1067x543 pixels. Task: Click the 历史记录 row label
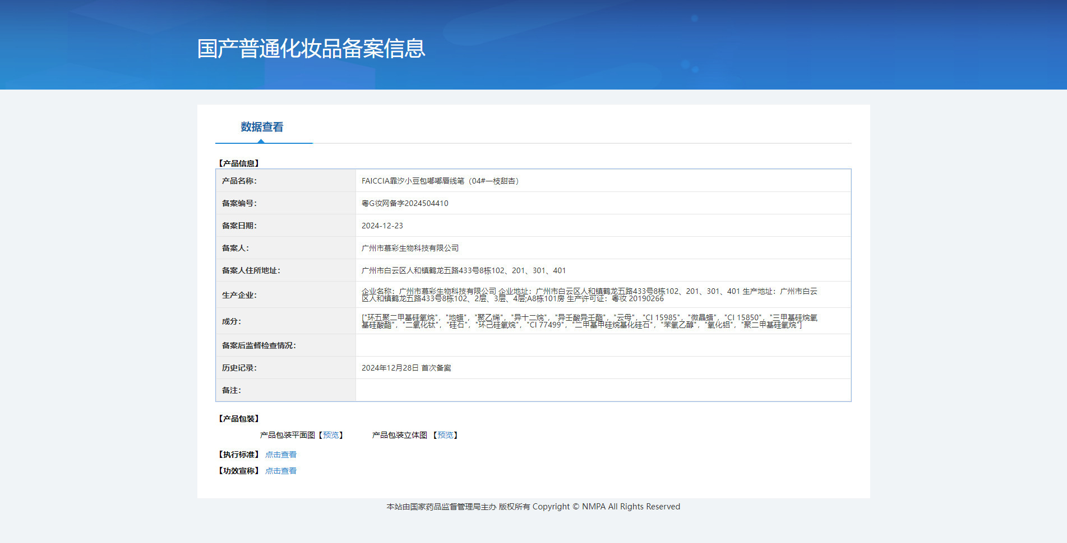coord(239,368)
